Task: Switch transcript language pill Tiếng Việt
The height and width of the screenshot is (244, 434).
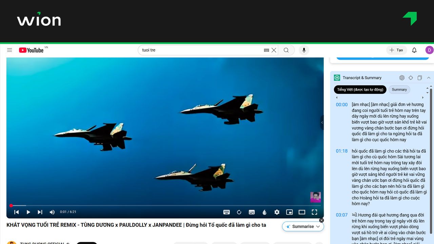Action: (360, 89)
